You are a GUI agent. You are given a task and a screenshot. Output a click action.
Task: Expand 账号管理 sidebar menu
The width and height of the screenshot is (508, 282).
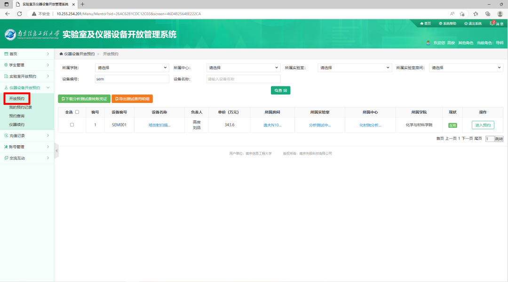coord(27,147)
